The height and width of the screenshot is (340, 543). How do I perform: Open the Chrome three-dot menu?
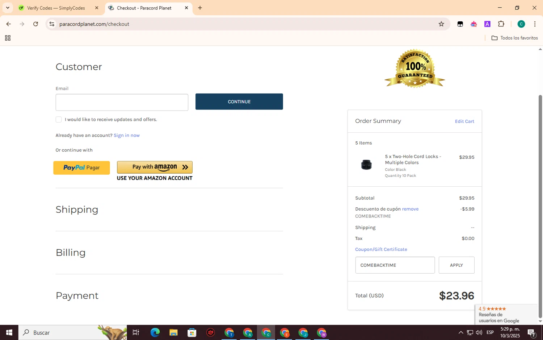(x=535, y=24)
